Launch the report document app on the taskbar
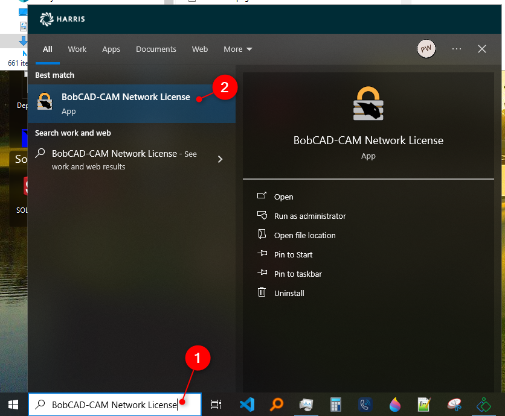 tap(424, 405)
